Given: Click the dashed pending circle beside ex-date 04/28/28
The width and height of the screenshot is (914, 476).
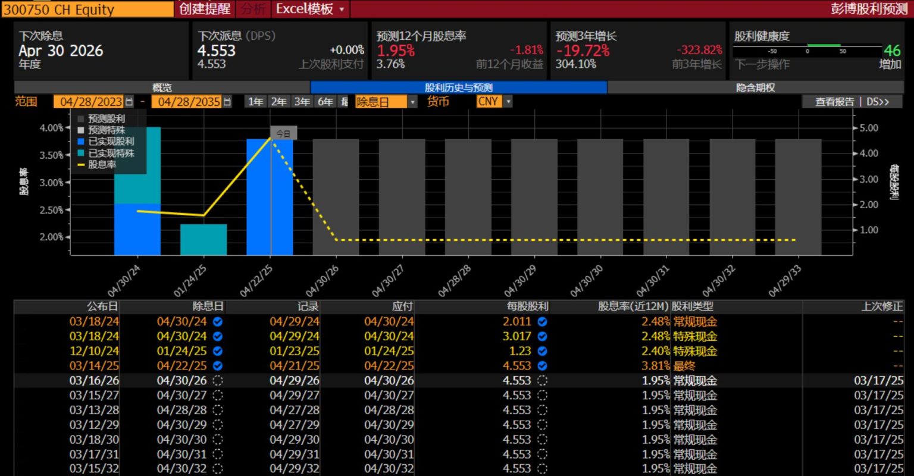Looking at the screenshot, I should [x=218, y=411].
